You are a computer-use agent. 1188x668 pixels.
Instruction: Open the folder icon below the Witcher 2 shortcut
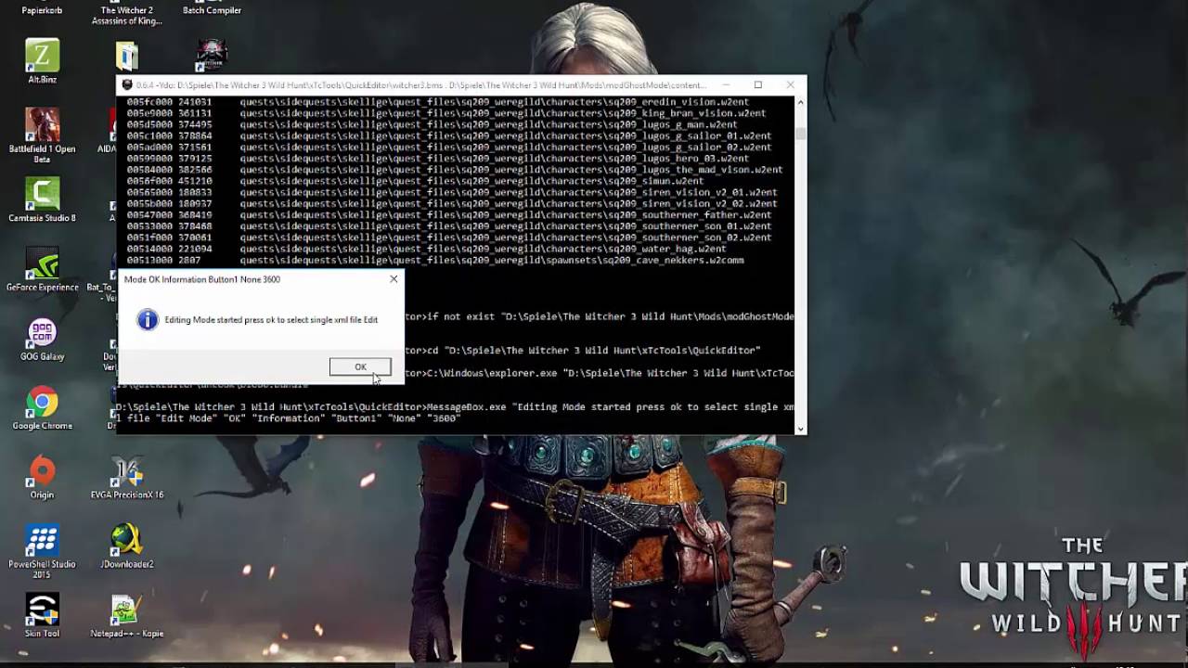[126, 56]
